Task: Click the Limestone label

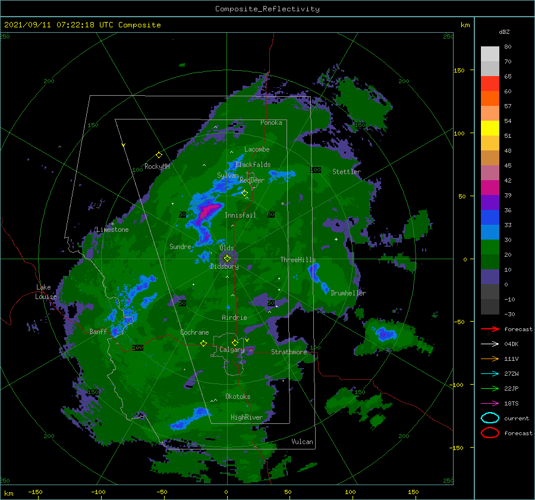Action: (x=112, y=229)
